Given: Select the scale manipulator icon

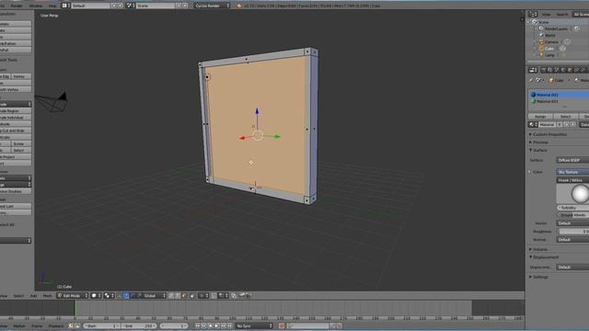Looking at the screenshot, I should [139, 296].
